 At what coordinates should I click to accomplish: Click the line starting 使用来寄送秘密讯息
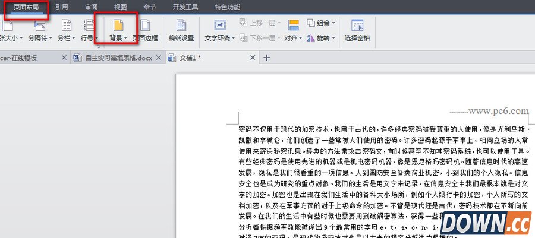pos(383,151)
